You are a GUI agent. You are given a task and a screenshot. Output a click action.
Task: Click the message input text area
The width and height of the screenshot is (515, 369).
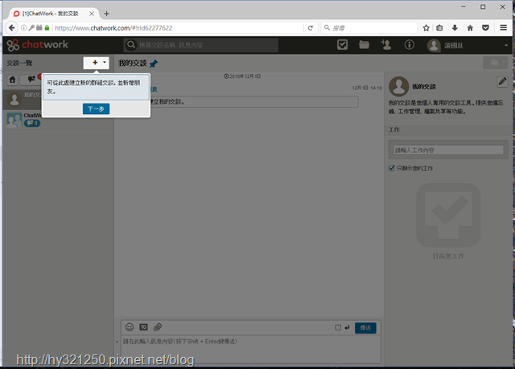click(250, 348)
